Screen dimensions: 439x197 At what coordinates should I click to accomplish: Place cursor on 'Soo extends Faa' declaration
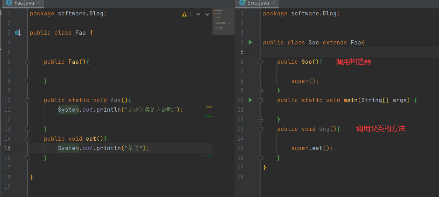click(x=337, y=43)
